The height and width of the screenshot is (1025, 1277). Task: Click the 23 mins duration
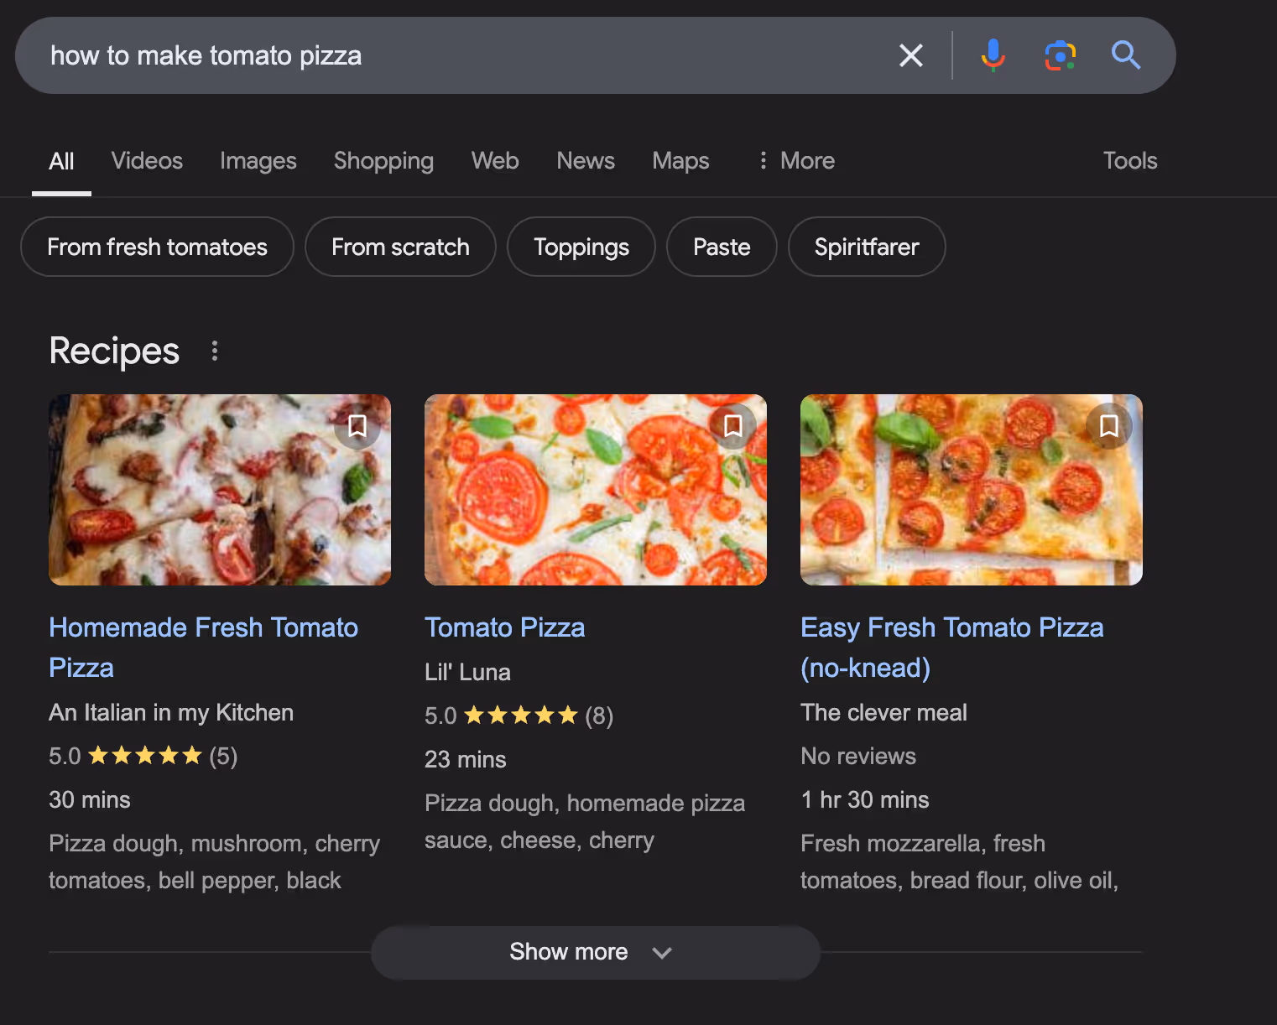(466, 760)
